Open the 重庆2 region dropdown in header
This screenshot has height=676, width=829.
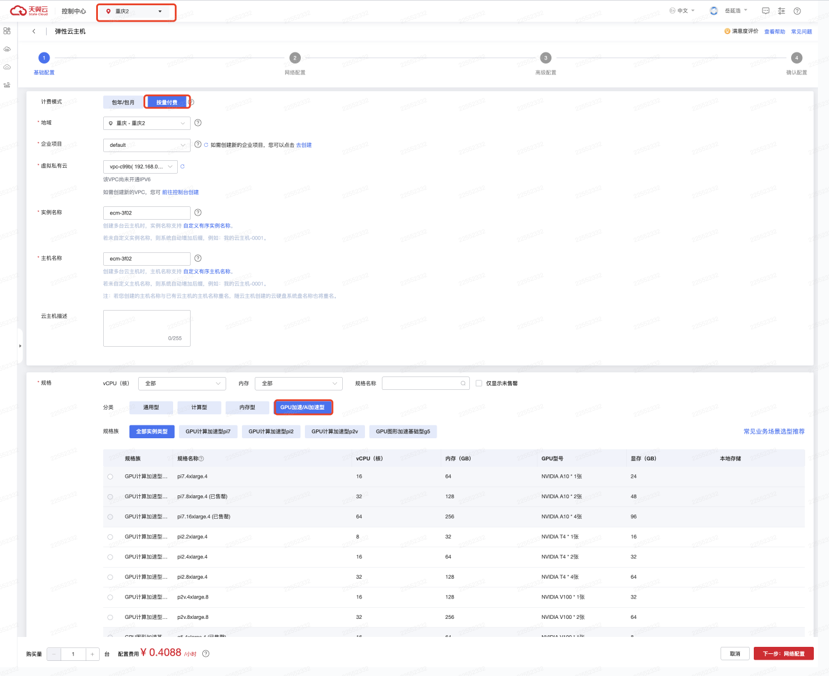click(136, 12)
